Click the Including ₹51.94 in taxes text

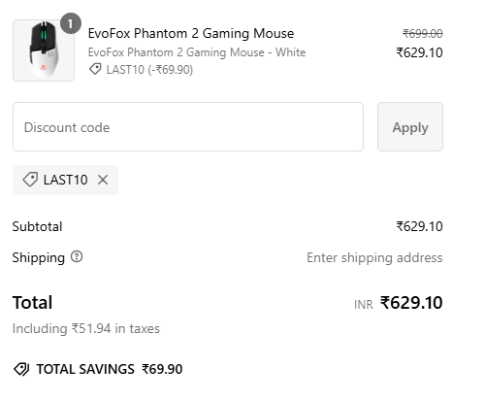[x=86, y=328]
